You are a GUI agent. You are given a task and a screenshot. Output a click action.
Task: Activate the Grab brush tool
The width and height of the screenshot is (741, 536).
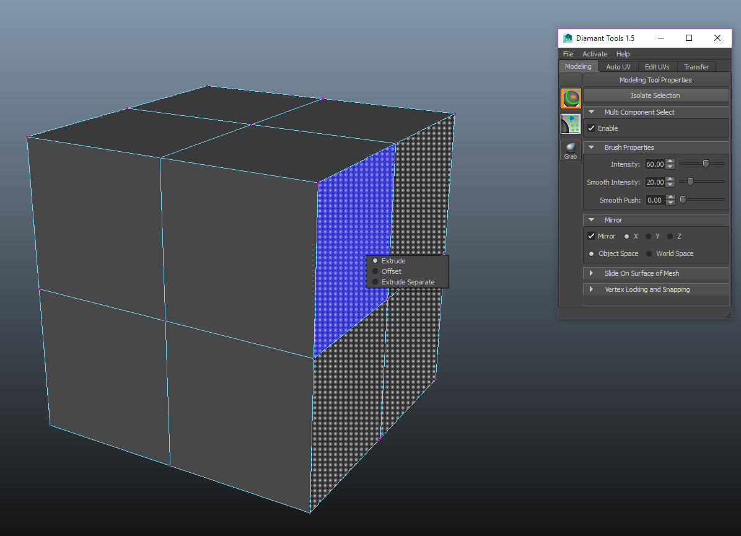pyautogui.click(x=571, y=150)
